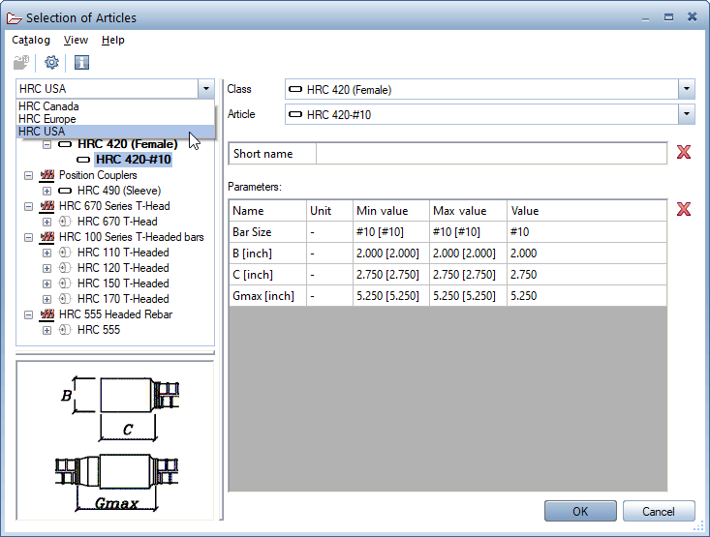
Task: Click the HRC 490 (Sleeve) coupler icon
Action: click(65, 191)
